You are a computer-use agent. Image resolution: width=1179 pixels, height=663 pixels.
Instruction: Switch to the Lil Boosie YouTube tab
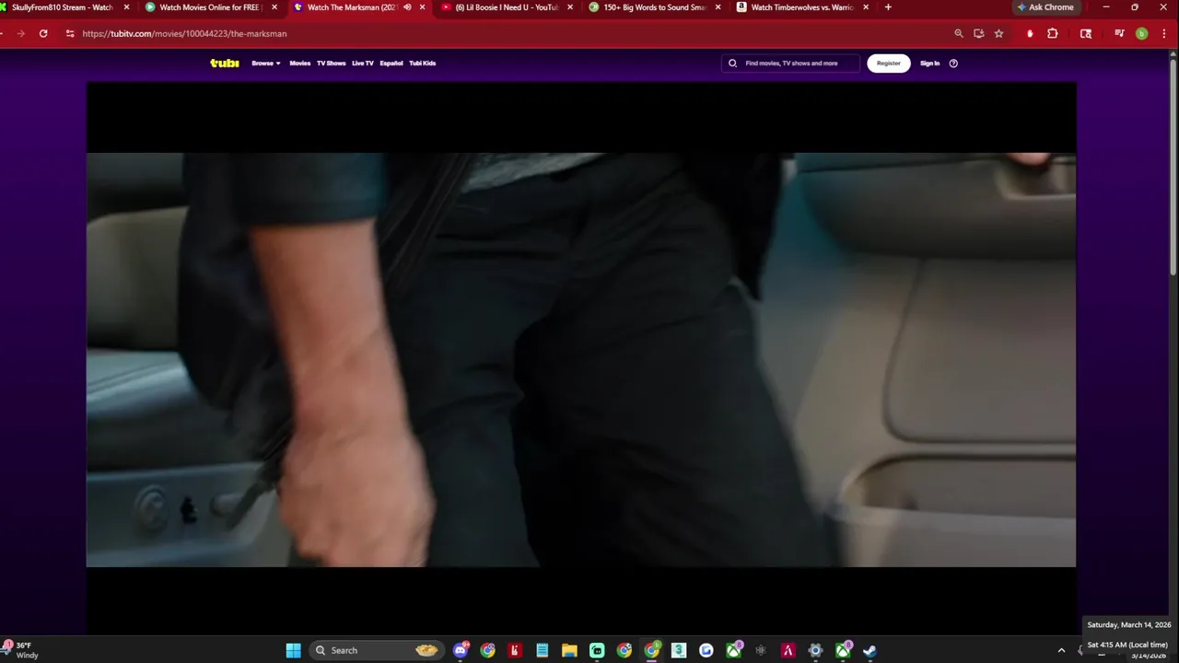(507, 7)
